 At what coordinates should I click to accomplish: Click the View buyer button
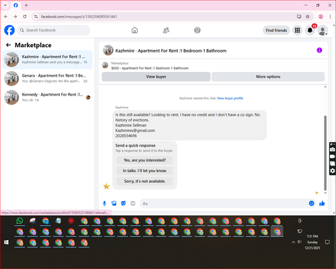point(156,77)
